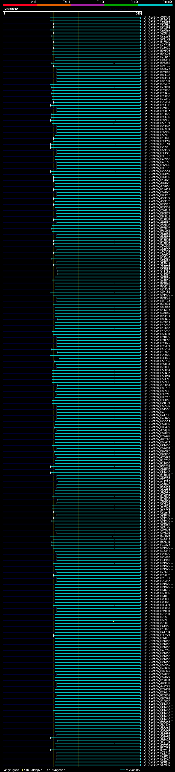Open hit UniRef100_Q40665

click(157, 328)
